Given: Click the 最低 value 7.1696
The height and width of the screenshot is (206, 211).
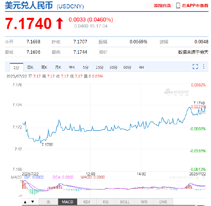Looking at the screenshot, I should (33, 52).
